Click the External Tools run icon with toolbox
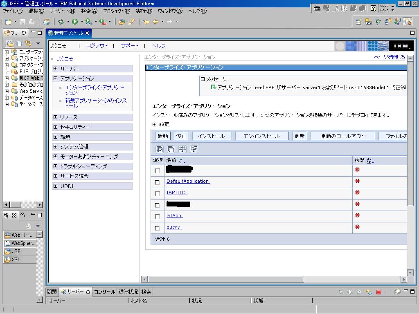This screenshot has width=419, height=314. coord(102,22)
